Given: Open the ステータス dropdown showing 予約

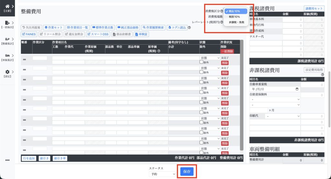Looking at the screenshot, I should (x=162, y=174).
